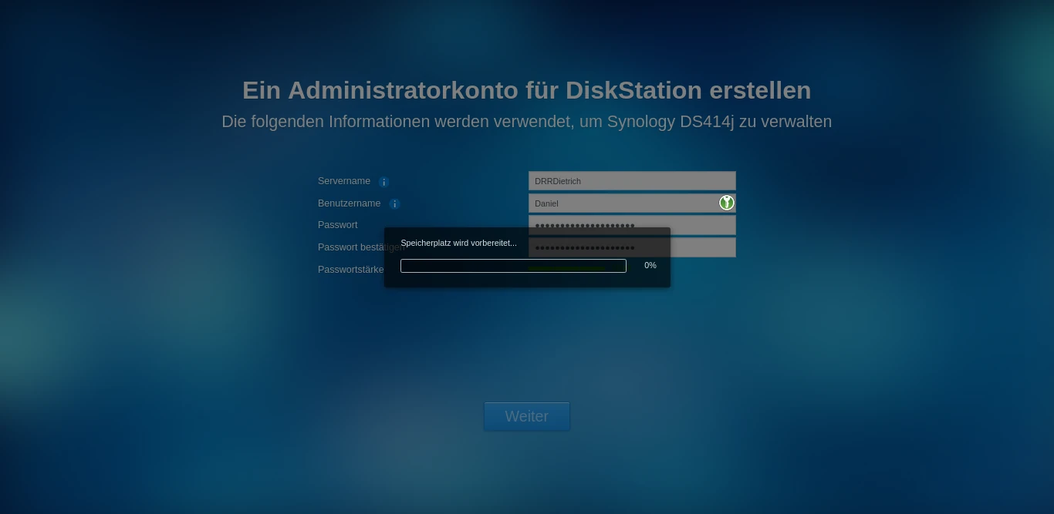Viewport: 1054px width, 514px height.
Task: Click the 'Ein Administratorkonto für DiskStation erstellen' heading
Action: tap(527, 90)
